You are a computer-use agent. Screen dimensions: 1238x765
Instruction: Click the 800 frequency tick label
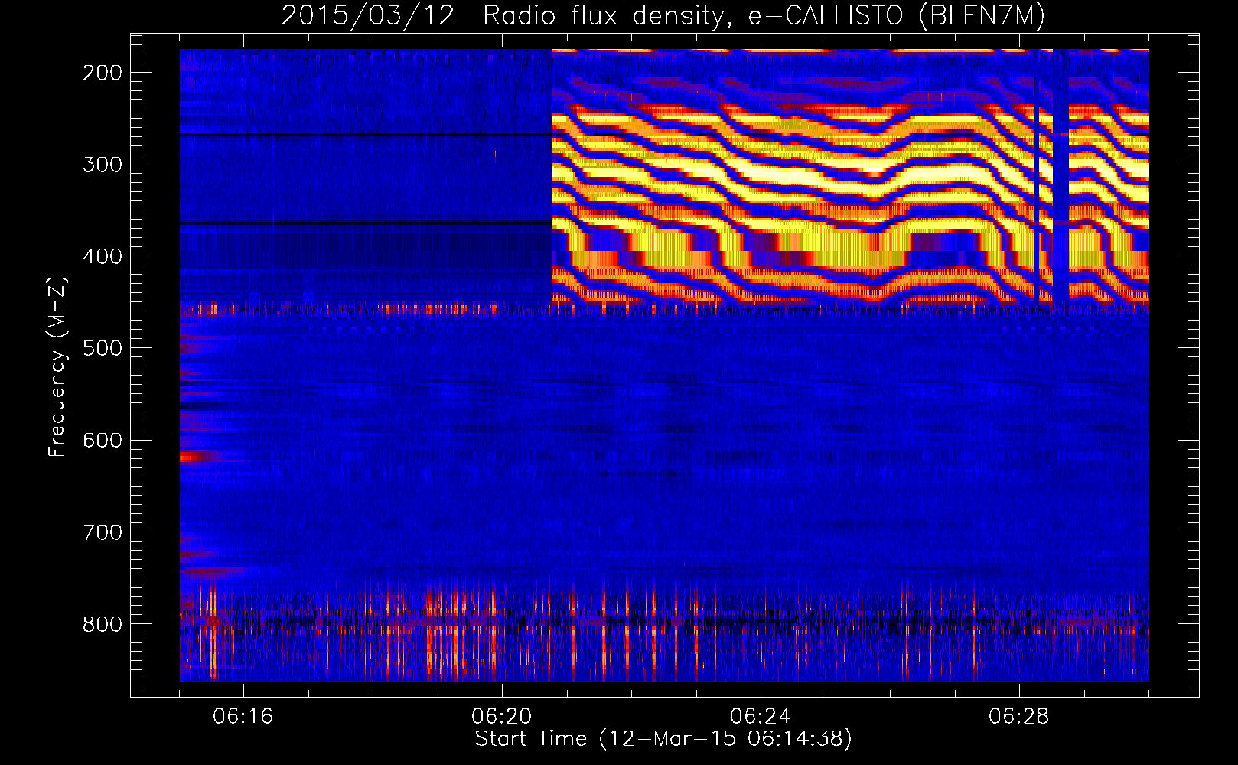coord(103,623)
